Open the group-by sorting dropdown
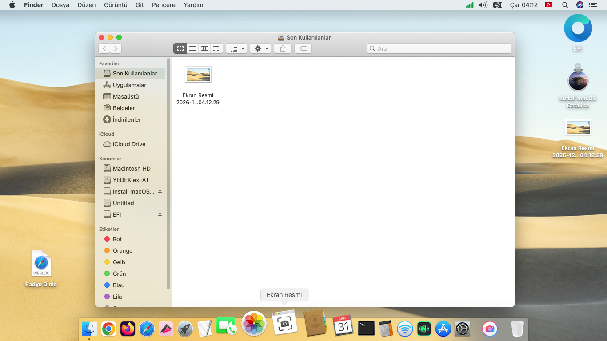 coord(236,48)
